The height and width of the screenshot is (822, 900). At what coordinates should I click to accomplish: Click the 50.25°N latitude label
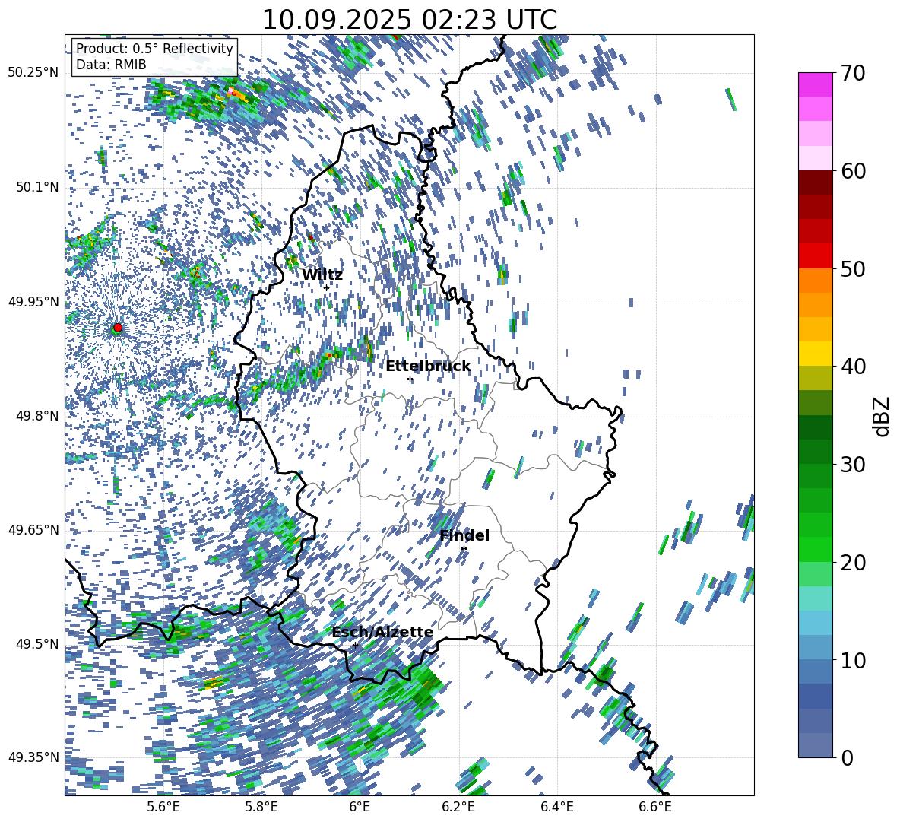point(33,73)
